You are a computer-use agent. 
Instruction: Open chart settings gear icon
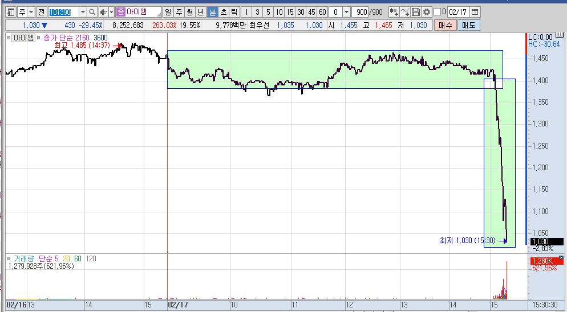[x=426, y=12]
